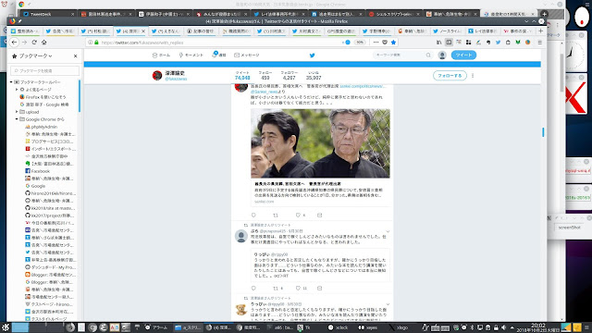Image resolution: width=592 pixels, height=333 pixels.
Task: Click the search magnifier in Twitter header
Action: (x=428, y=55)
